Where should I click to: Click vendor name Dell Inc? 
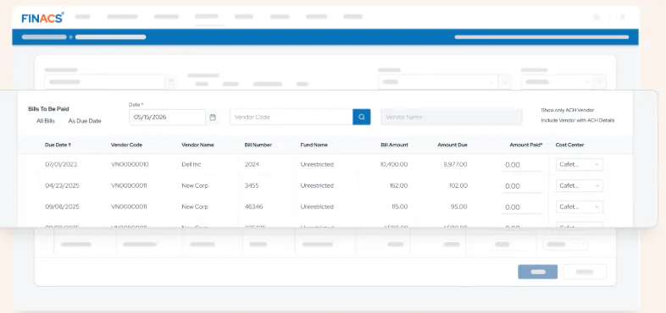191,165
